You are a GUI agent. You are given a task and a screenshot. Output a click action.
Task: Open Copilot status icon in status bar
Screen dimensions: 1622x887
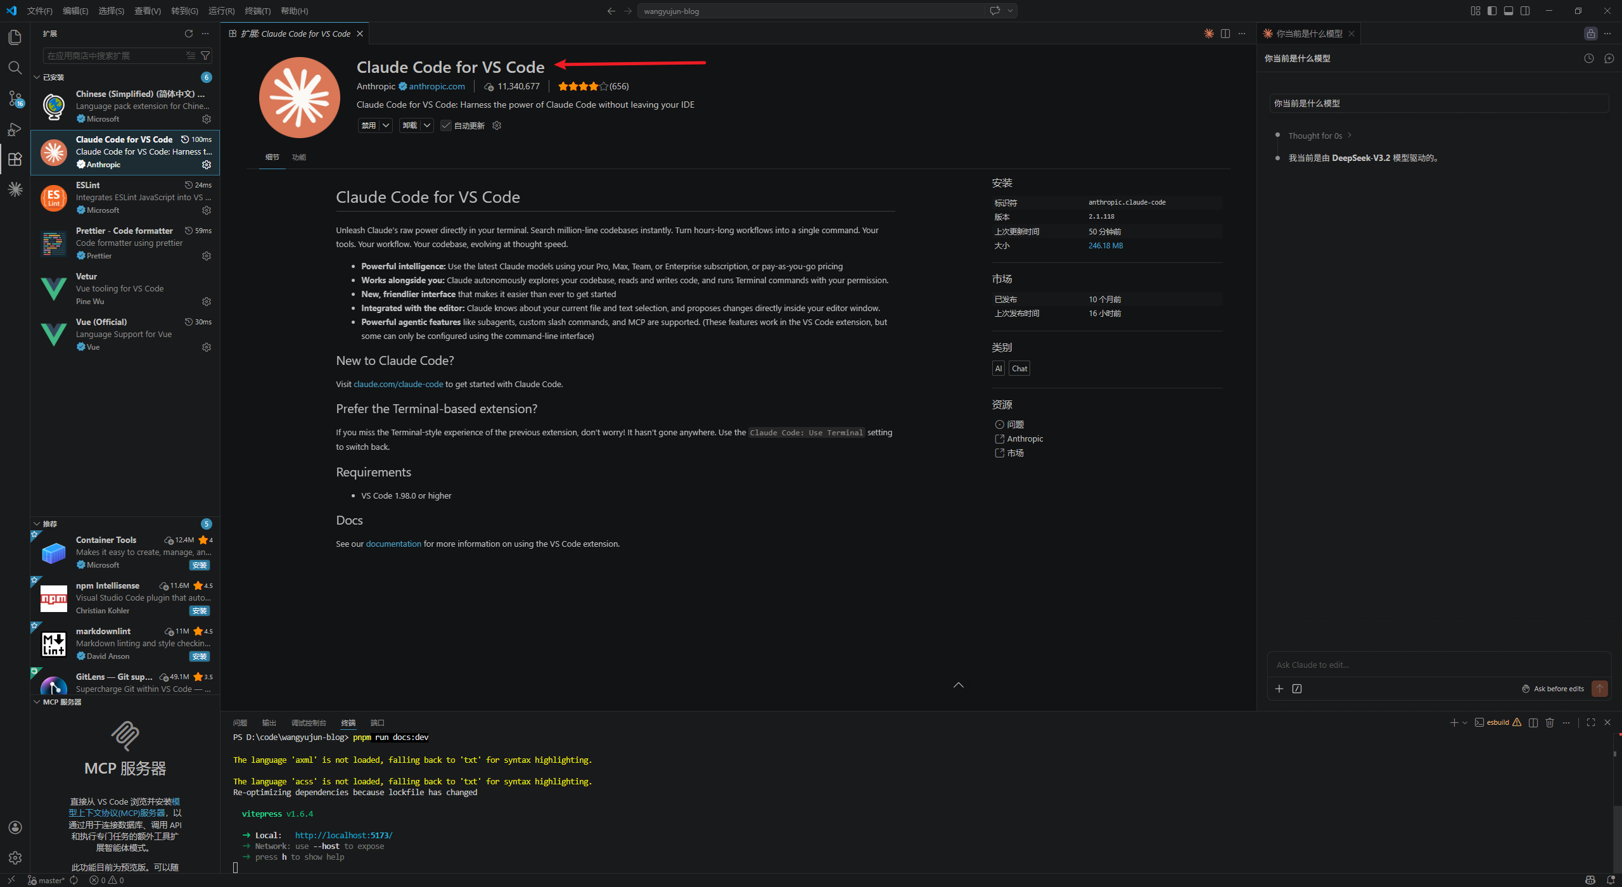[1590, 880]
